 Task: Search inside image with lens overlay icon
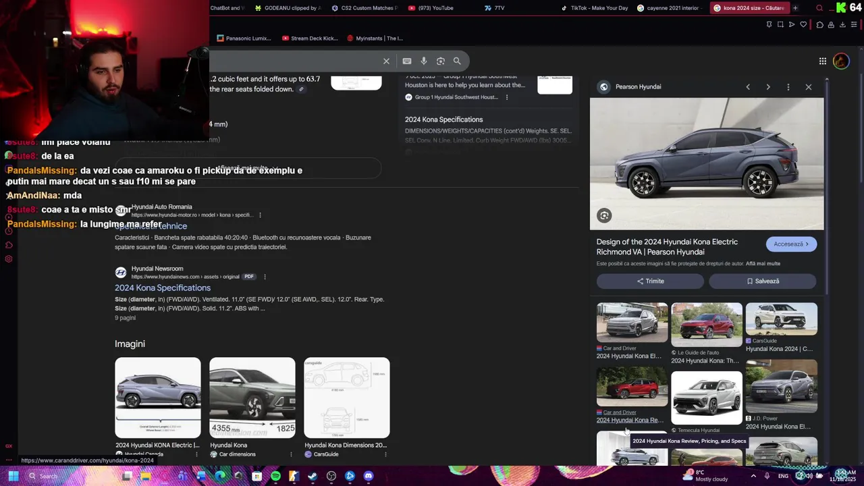click(604, 215)
